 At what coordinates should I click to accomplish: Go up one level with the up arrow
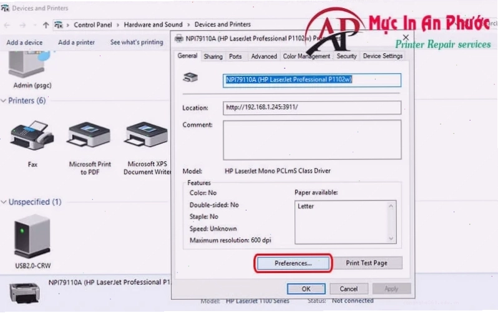point(46,25)
